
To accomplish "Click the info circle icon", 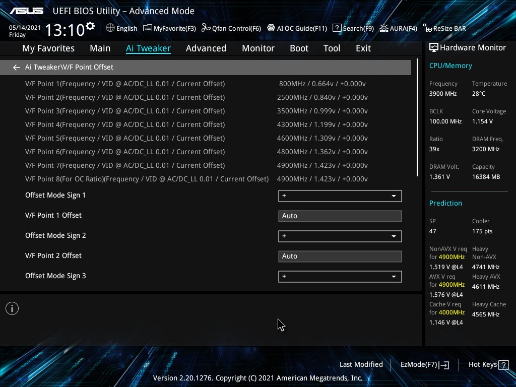I will [12, 308].
